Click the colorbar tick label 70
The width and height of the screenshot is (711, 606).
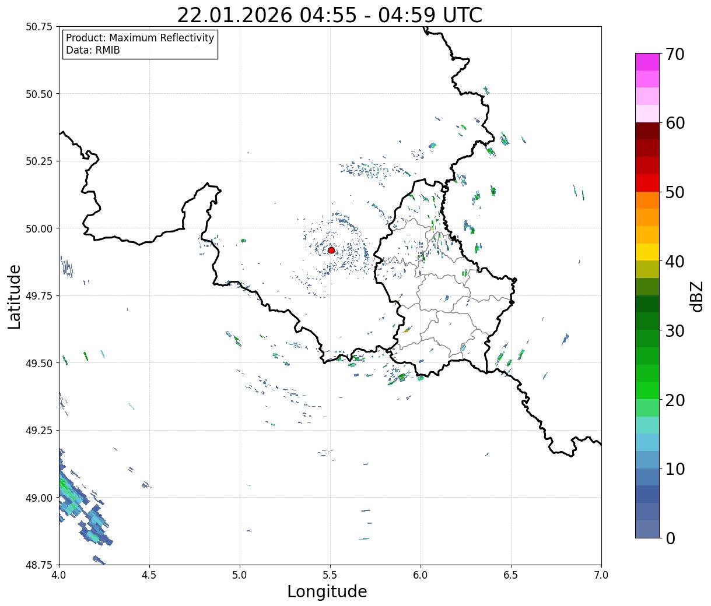(674, 54)
